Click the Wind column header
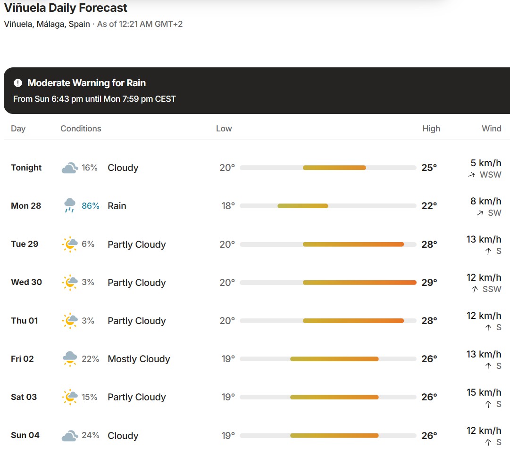 pyautogui.click(x=492, y=129)
